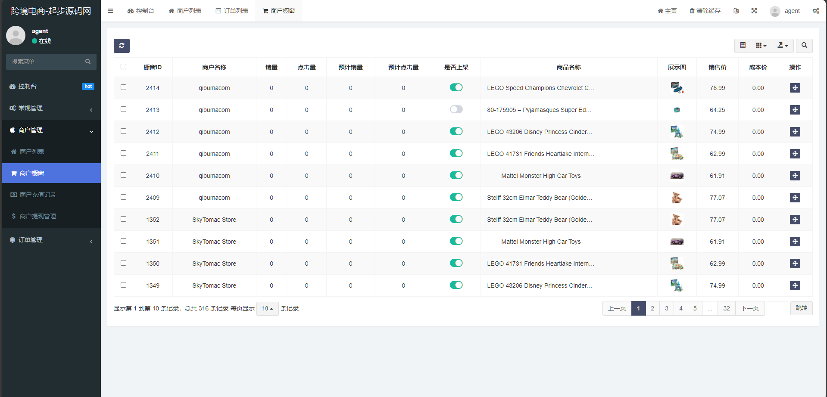Open the table search magnifier button
Viewport: 827px width, 397px height.
pyautogui.click(x=804, y=46)
